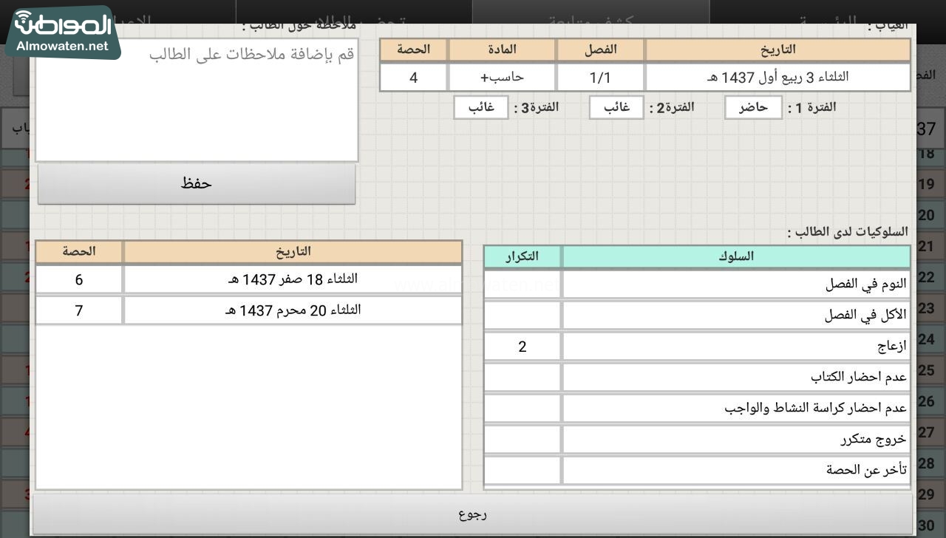Click the التكرار column header
Screen dimensions: 946x538
[x=522, y=256]
